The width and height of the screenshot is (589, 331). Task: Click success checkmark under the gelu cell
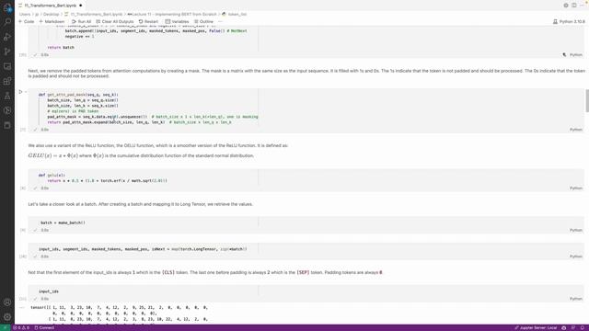35,188
